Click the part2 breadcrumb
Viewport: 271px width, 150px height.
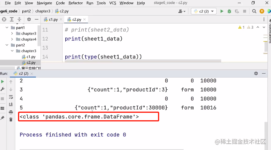(x=26, y=11)
